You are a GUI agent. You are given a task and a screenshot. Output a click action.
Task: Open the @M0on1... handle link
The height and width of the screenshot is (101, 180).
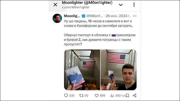(94, 16)
